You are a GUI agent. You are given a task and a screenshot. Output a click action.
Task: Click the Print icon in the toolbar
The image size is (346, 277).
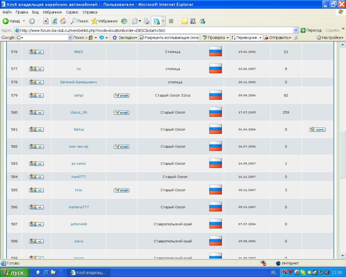click(147, 21)
